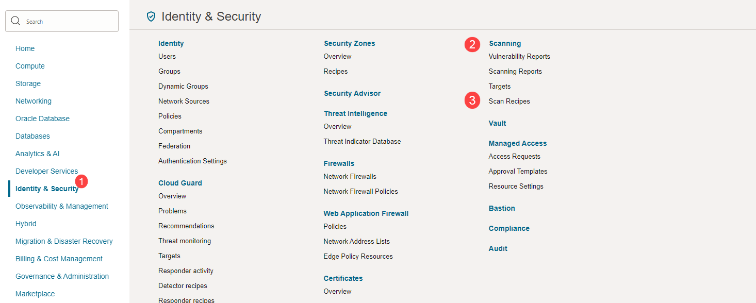Go to Threat Indicator Database
The image size is (756, 303).
pyautogui.click(x=362, y=141)
